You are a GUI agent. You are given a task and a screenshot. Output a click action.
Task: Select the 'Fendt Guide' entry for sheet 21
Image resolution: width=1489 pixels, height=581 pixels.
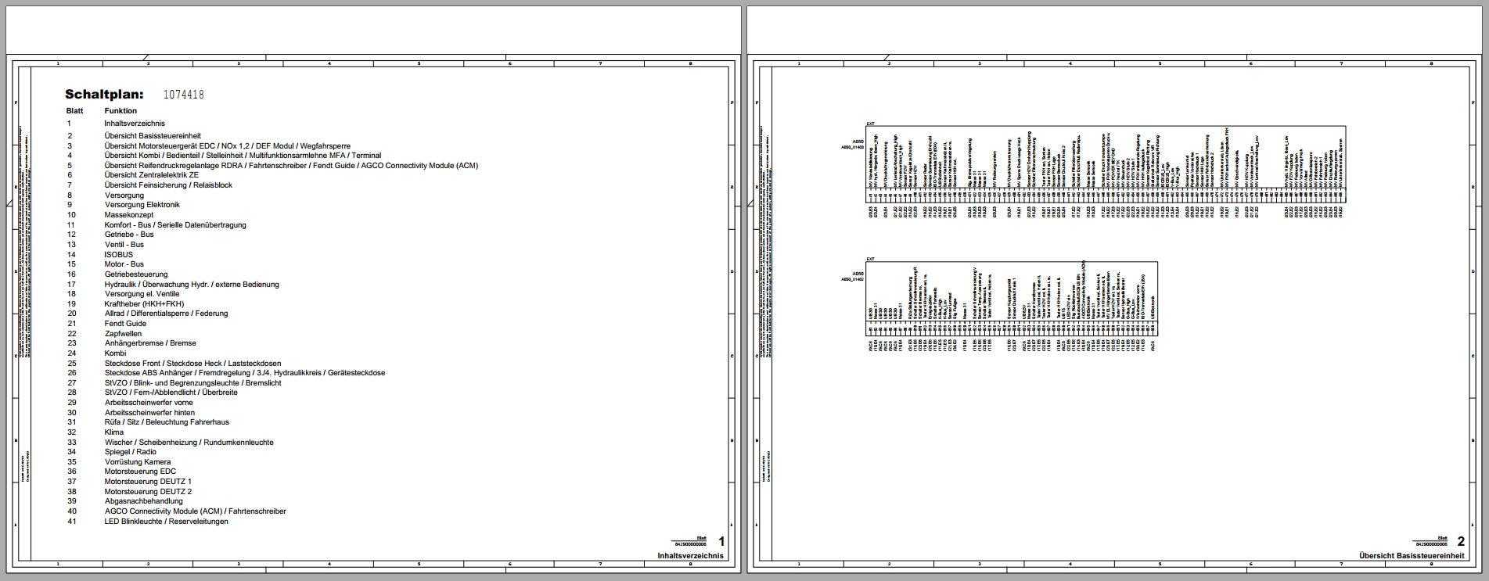pyautogui.click(x=125, y=324)
